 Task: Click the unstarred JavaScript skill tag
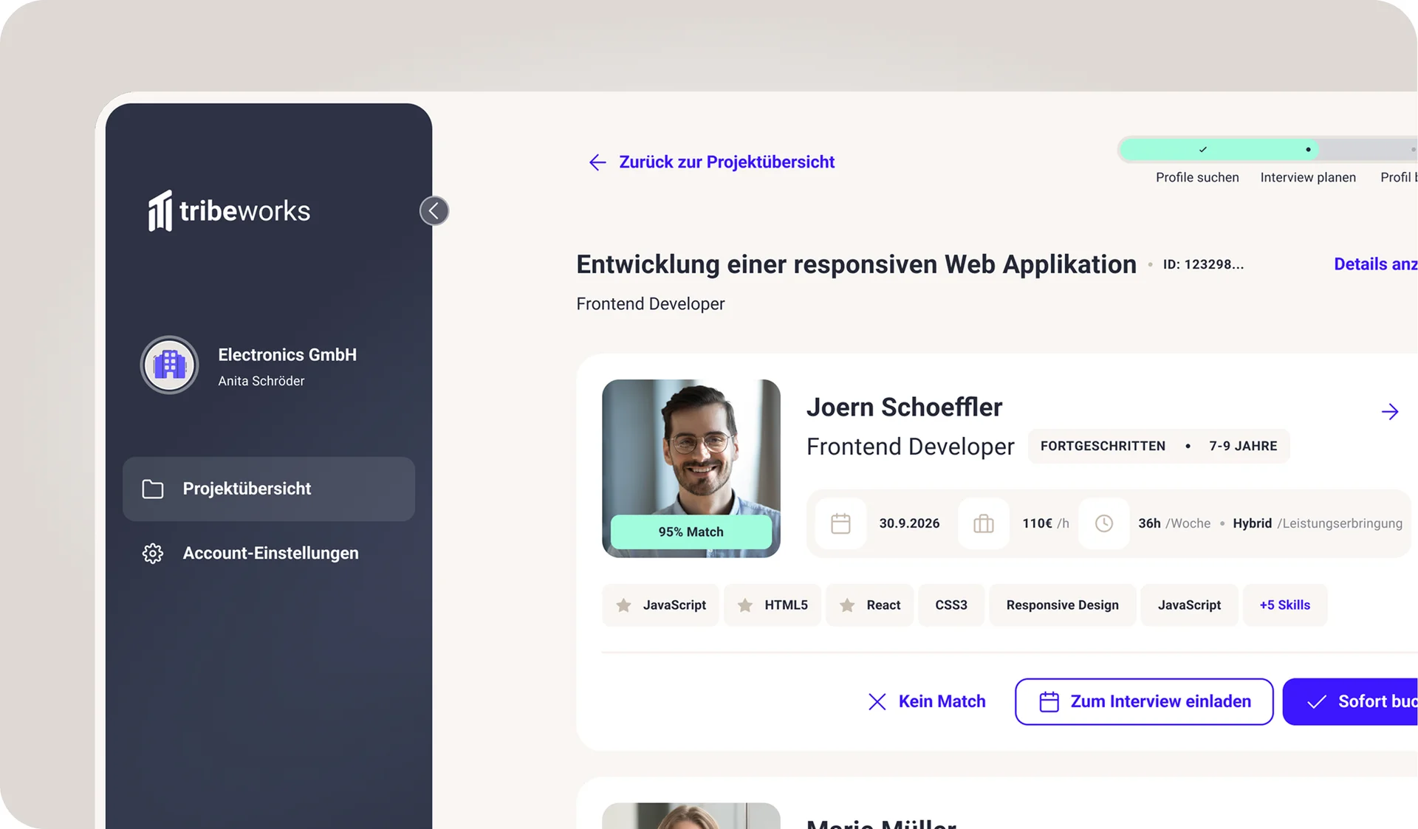coord(1189,605)
